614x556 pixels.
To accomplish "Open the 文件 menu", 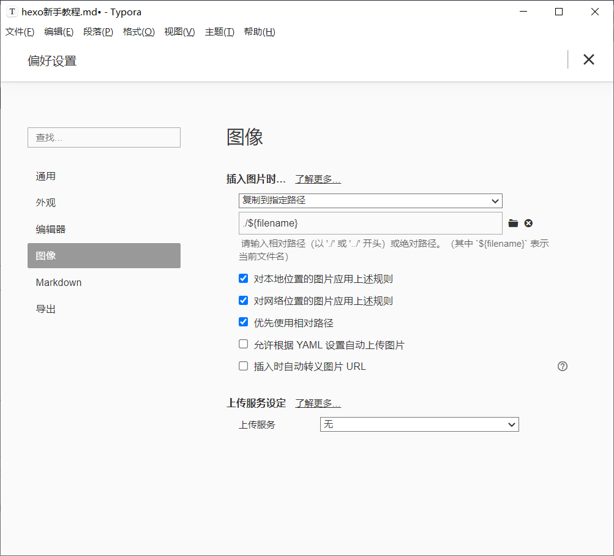I will (20, 32).
